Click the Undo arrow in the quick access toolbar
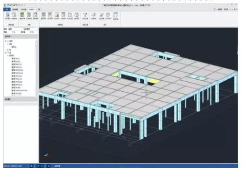243x172 pixels. tap(19, 5)
